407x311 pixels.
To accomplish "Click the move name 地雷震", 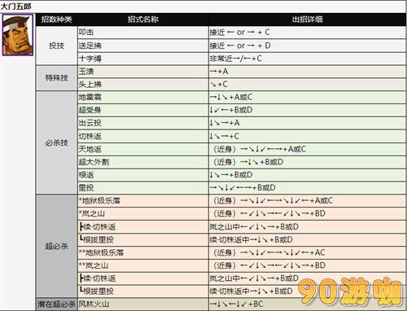I will coord(90,97).
